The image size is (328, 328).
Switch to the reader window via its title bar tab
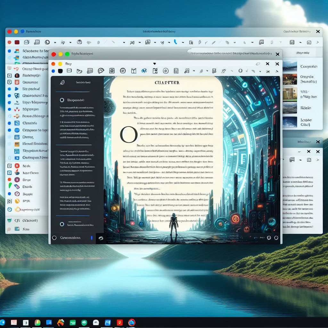click(x=224, y=54)
